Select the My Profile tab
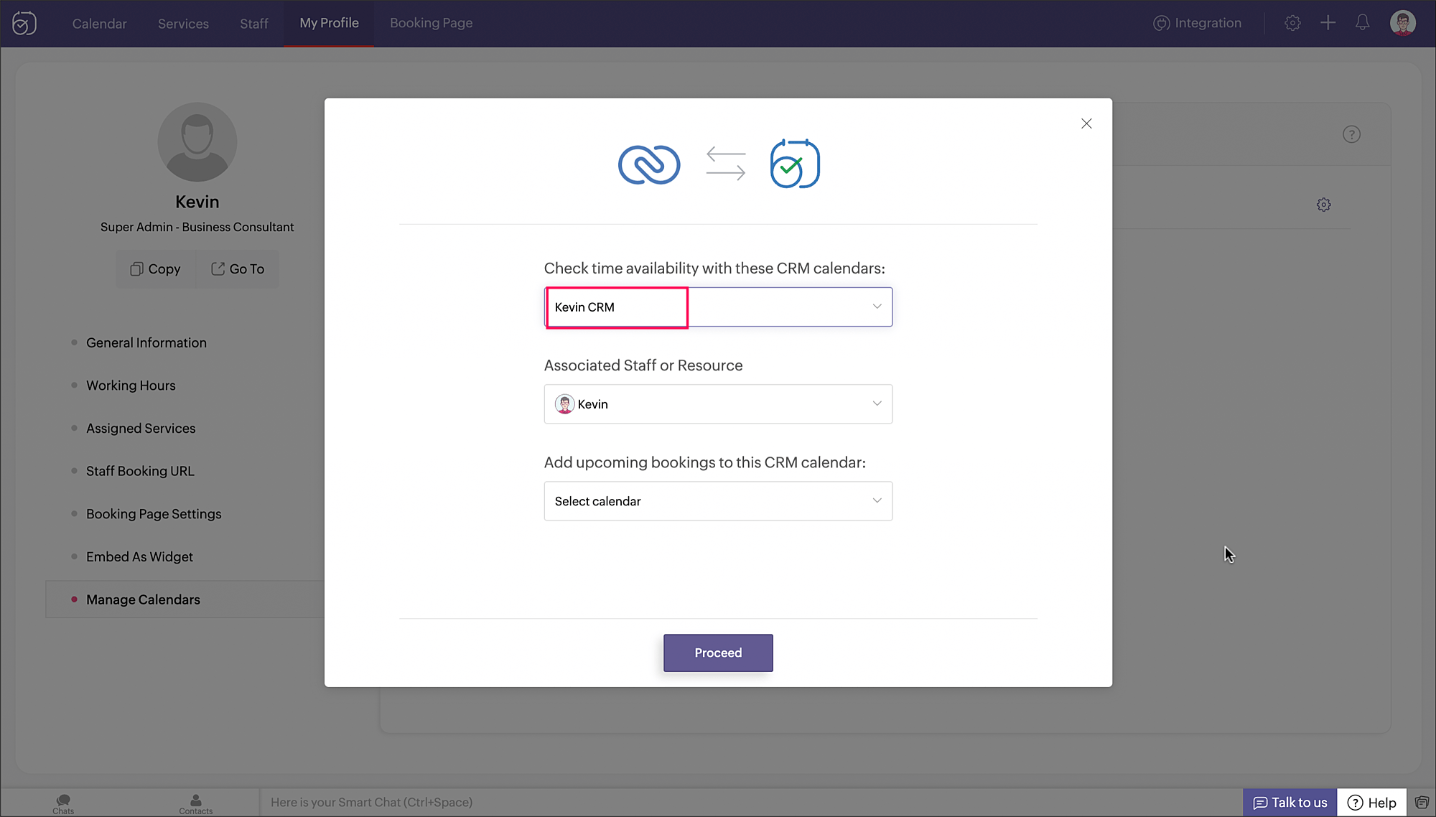 [x=329, y=23]
